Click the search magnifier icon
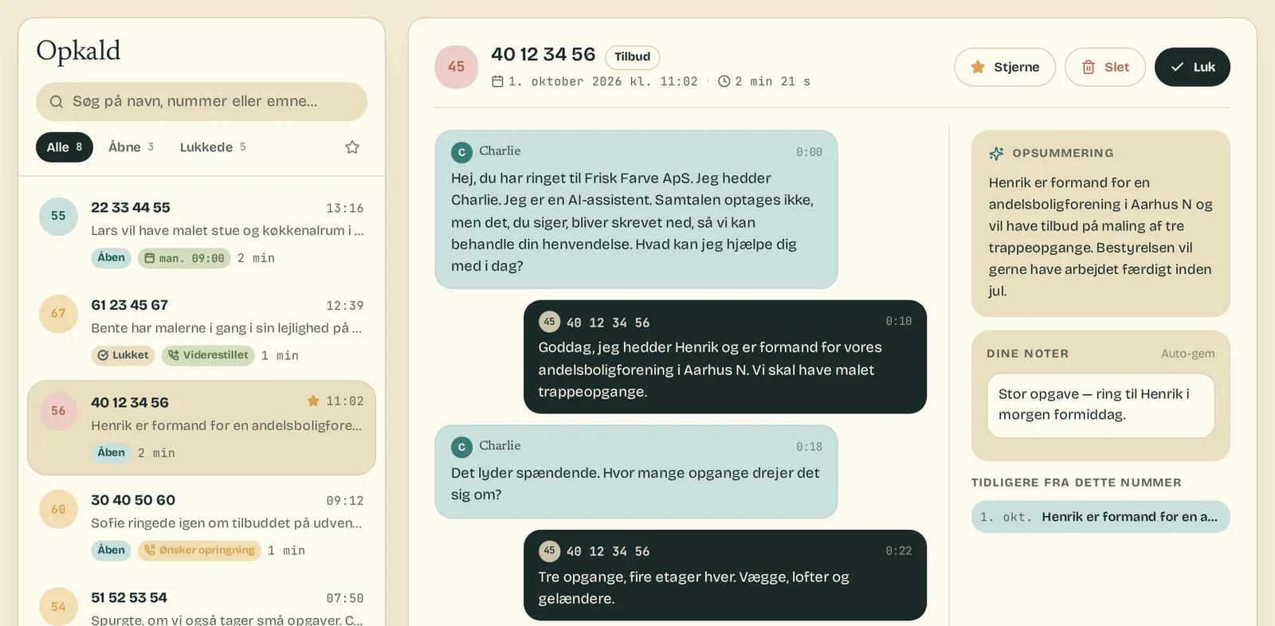This screenshot has width=1275, height=626. point(57,102)
